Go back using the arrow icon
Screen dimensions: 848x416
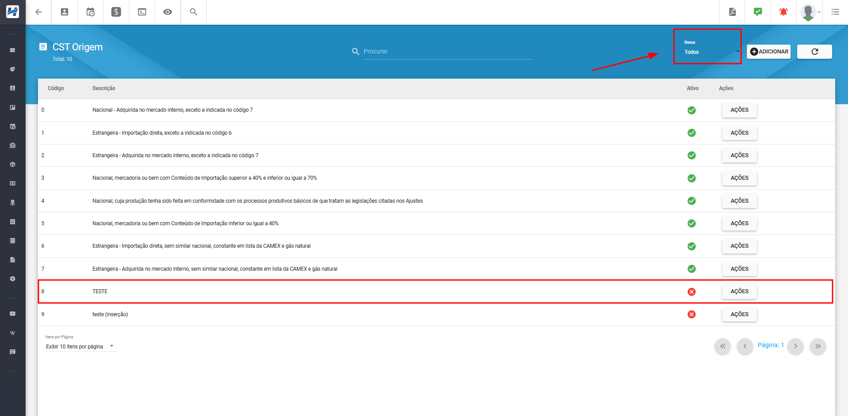38,12
